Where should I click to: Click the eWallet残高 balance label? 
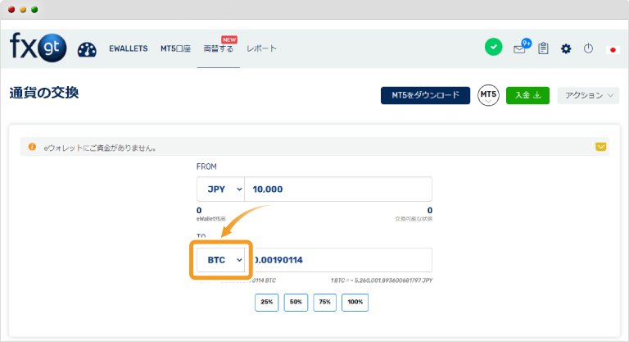[x=211, y=219]
